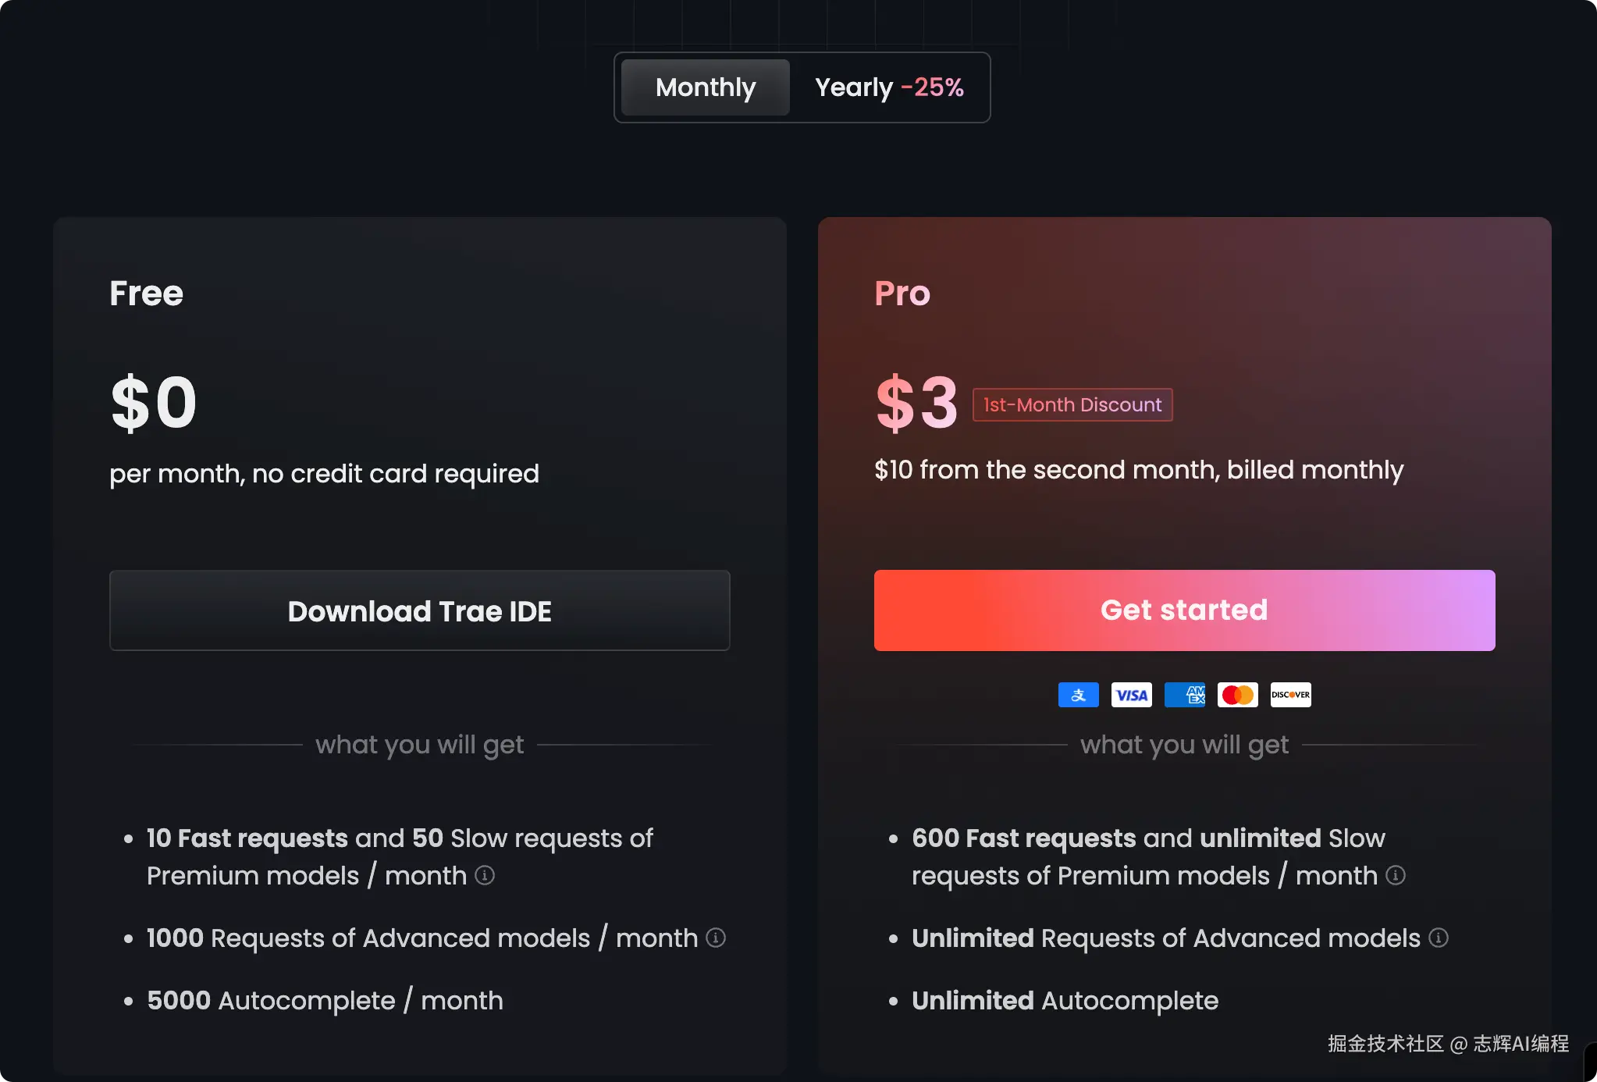Viewport: 1597px width, 1082px height.
Task: Show info for Unlimited Advanced models requests
Action: [1439, 938]
